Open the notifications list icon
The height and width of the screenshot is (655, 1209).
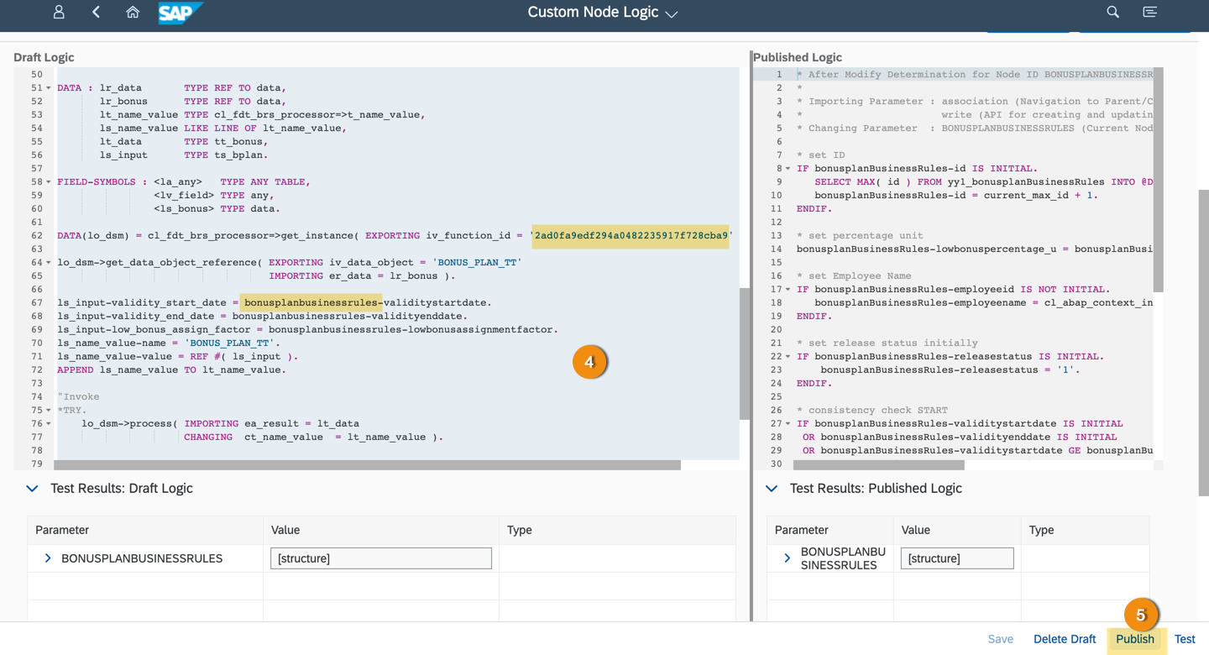click(x=1150, y=12)
